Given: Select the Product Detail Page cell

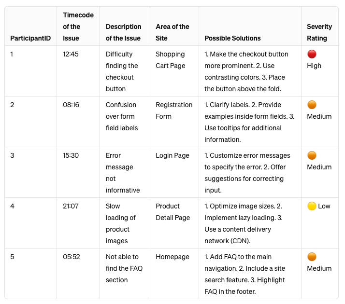Looking at the screenshot, I should (172, 212).
